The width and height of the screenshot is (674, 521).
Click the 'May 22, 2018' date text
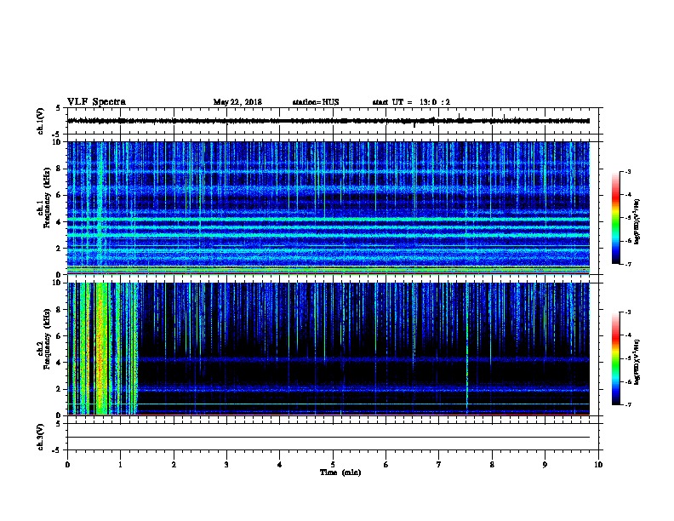pos(237,102)
